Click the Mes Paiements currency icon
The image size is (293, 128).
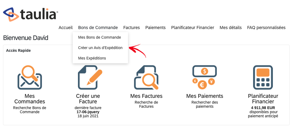coord(205,77)
